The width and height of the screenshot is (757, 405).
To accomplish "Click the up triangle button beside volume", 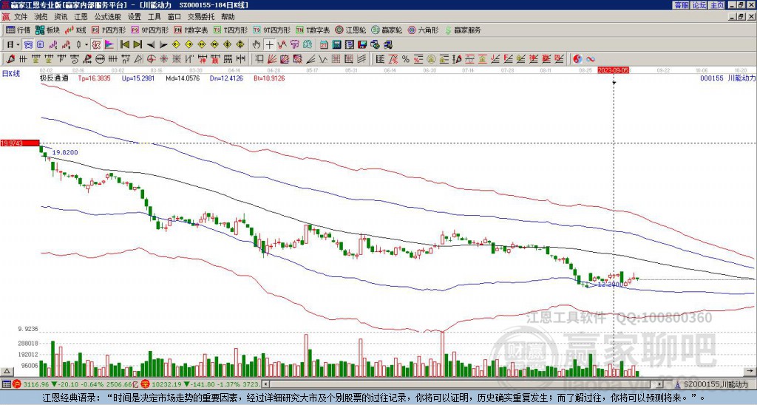I will click(x=7, y=371).
